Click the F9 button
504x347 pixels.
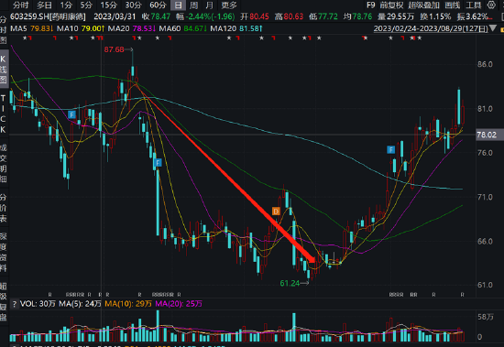click(x=370, y=5)
